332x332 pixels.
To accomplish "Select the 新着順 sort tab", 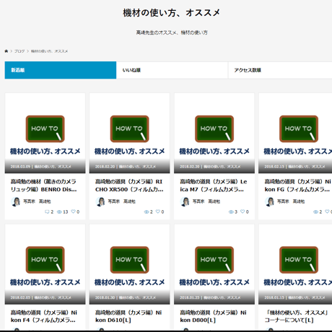I will click(61, 70).
